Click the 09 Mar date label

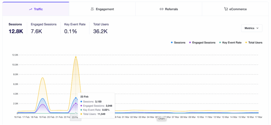pos(192,117)
